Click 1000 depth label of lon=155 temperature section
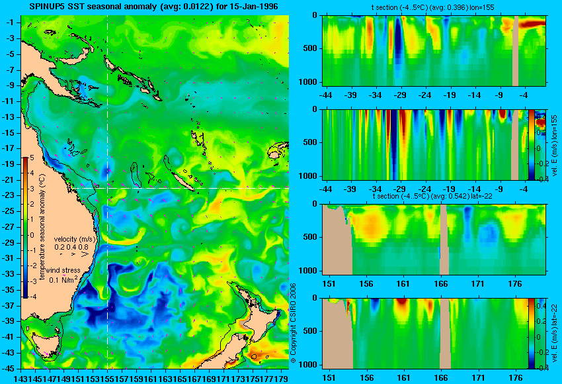This screenshot has height=384, width=562. point(308,82)
